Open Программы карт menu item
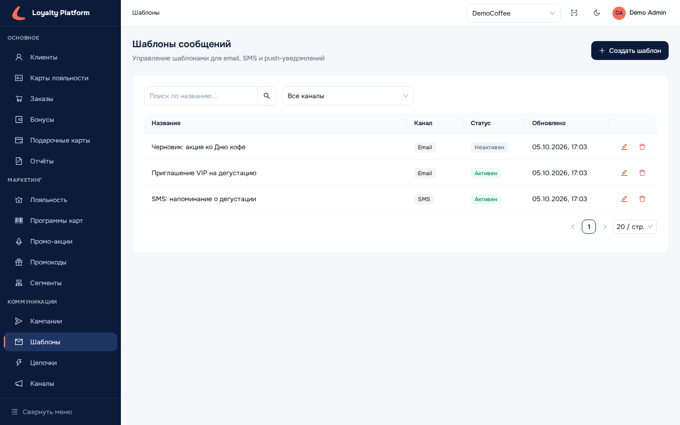This screenshot has height=425, width=680. [x=60, y=221]
